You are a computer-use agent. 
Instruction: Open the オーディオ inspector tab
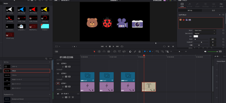(x=190, y=5)
